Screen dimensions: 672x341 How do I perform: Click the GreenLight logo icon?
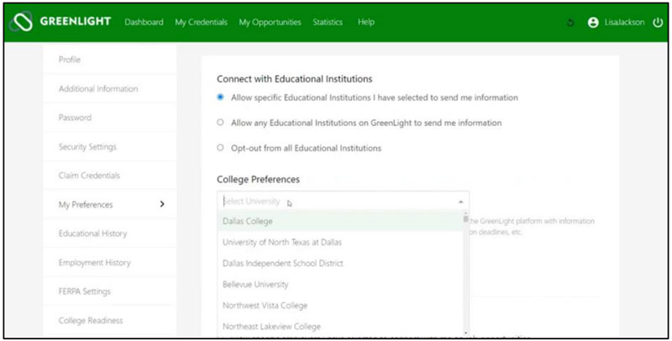coord(20,22)
